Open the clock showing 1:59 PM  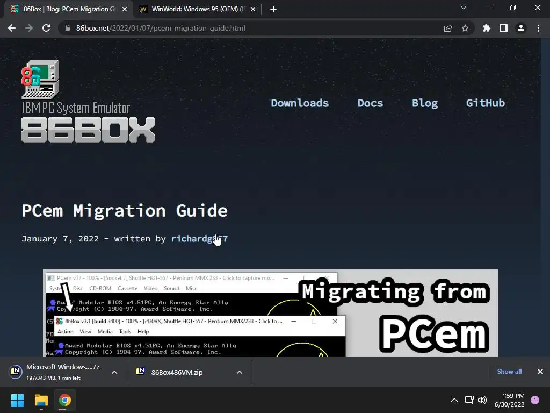click(x=509, y=400)
